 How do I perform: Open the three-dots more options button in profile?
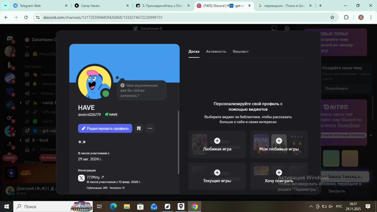pyautogui.click(x=150, y=128)
